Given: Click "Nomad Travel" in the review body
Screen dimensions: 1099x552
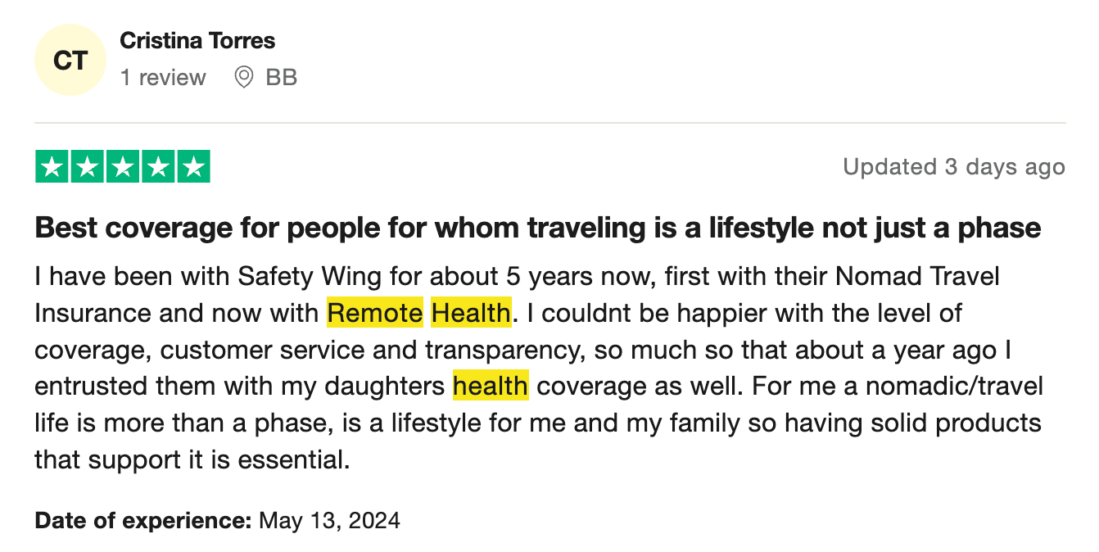Looking at the screenshot, I should click(x=917, y=276).
